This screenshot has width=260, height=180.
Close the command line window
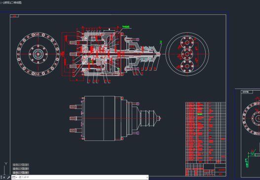pyautogui.click(x=4, y=178)
